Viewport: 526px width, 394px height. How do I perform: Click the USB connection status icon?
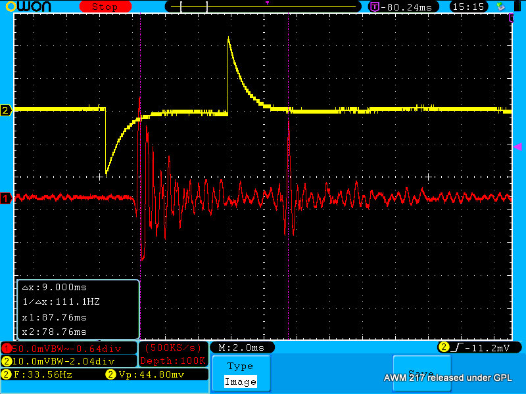[500, 7]
